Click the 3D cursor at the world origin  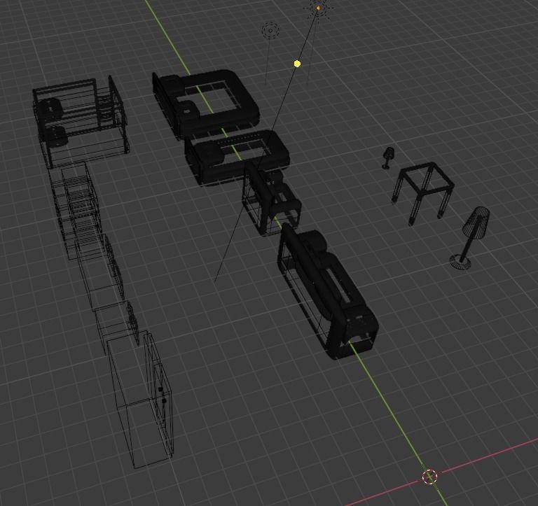(x=429, y=477)
